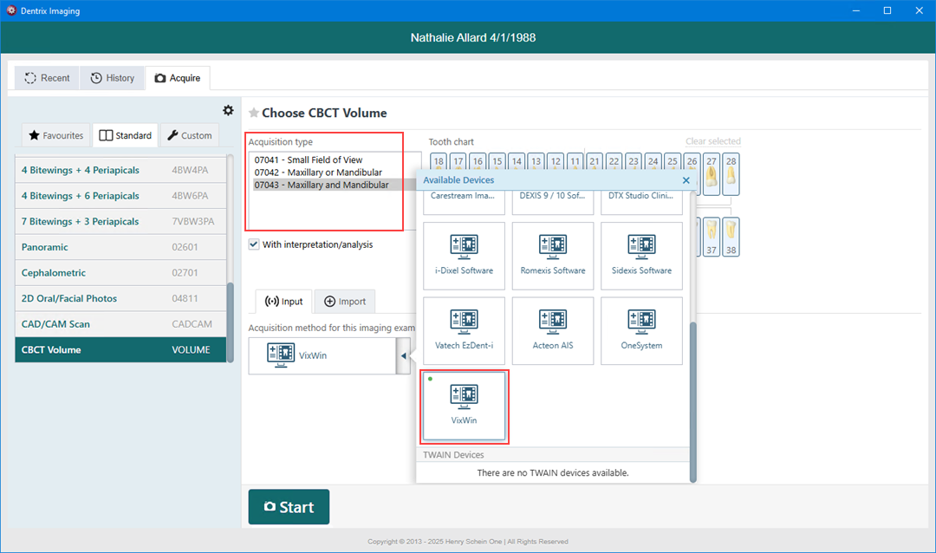
Task: Click the exam list vertical scrollbar
Action: [230, 260]
